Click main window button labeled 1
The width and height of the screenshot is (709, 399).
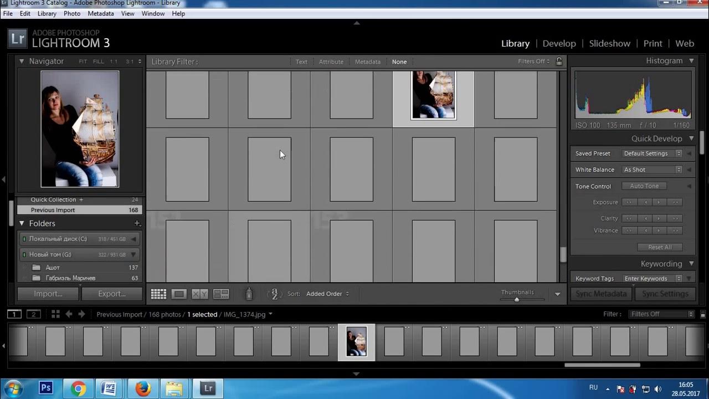tap(14, 314)
